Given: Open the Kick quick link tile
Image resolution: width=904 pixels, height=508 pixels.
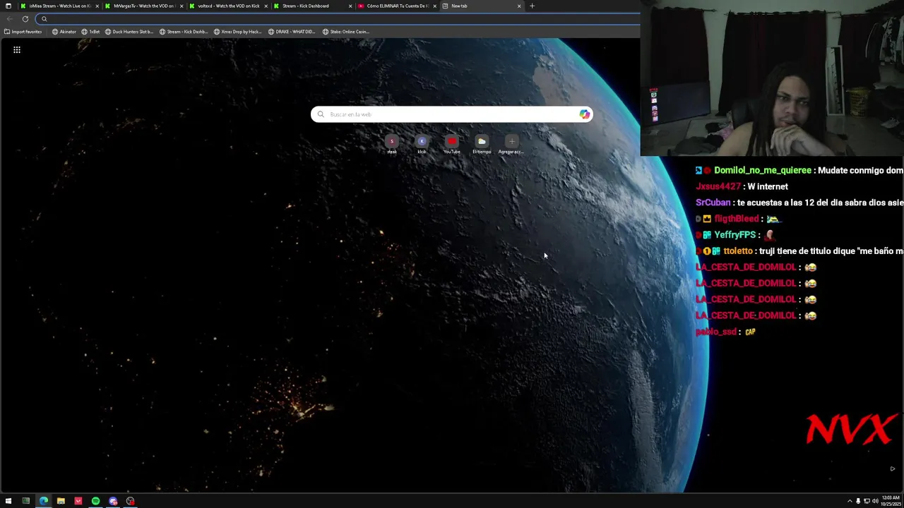Looking at the screenshot, I should coord(422,145).
